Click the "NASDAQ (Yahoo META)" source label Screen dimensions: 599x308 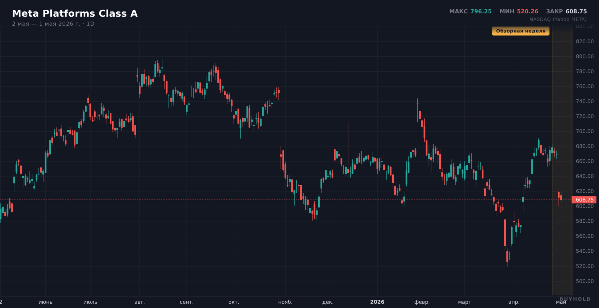click(558, 19)
